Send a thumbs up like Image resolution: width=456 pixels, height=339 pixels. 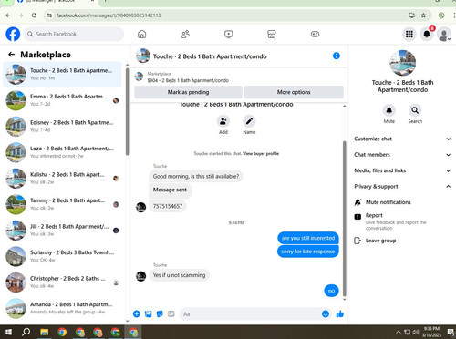click(340, 313)
